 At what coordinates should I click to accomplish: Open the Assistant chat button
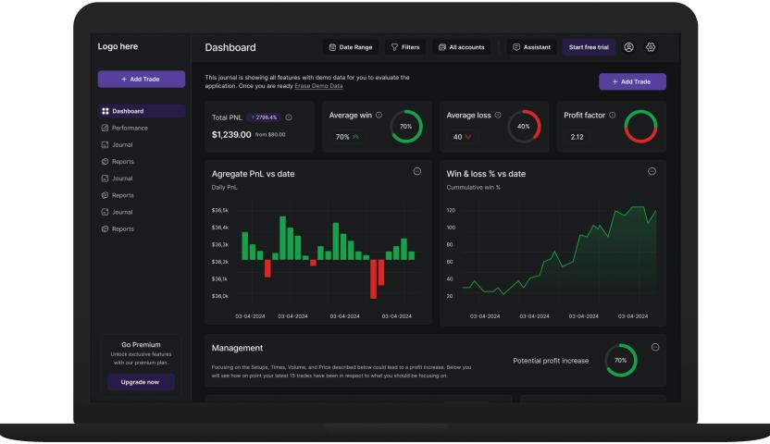tap(531, 47)
